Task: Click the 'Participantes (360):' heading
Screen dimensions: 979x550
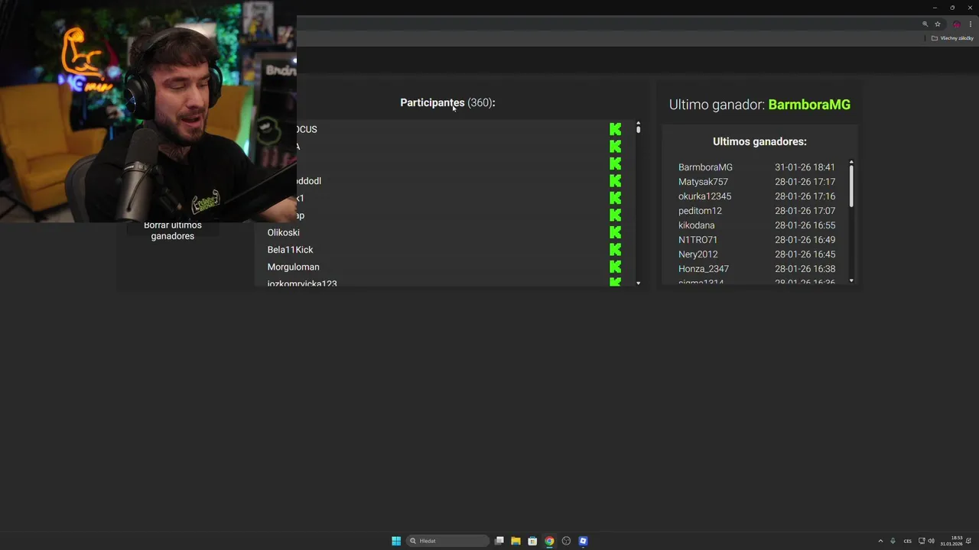Action: click(x=447, y=102)
